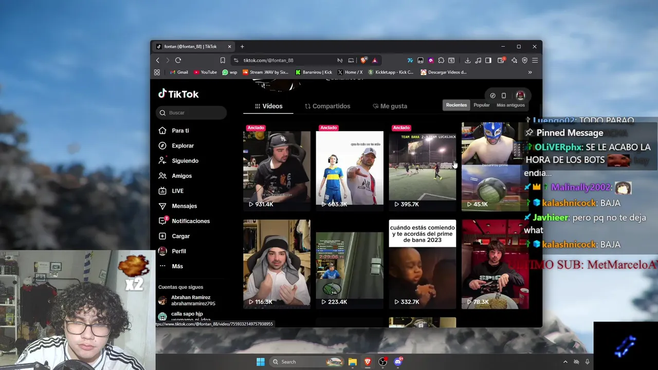The width and height of the screenshot is (658, 370).
Task: Sort videos by Recientes
Action: tap(456, 105)
